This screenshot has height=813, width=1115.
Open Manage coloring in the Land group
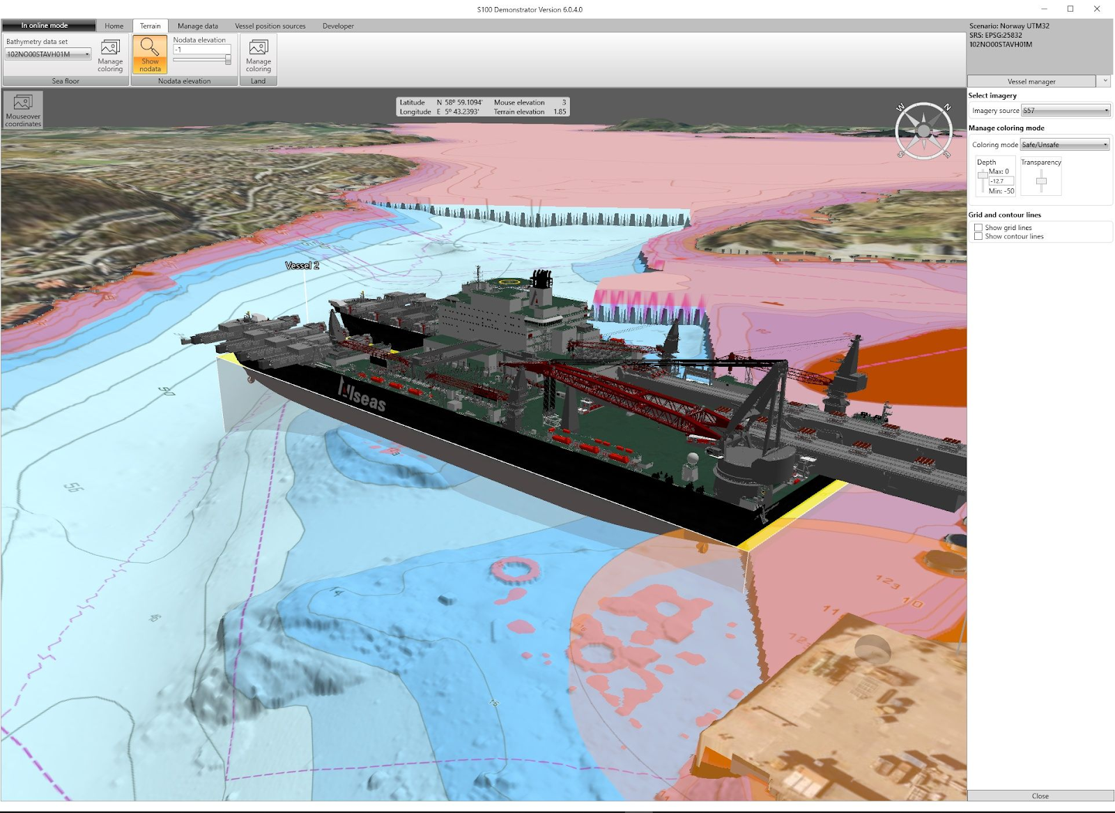coord(258,55)
